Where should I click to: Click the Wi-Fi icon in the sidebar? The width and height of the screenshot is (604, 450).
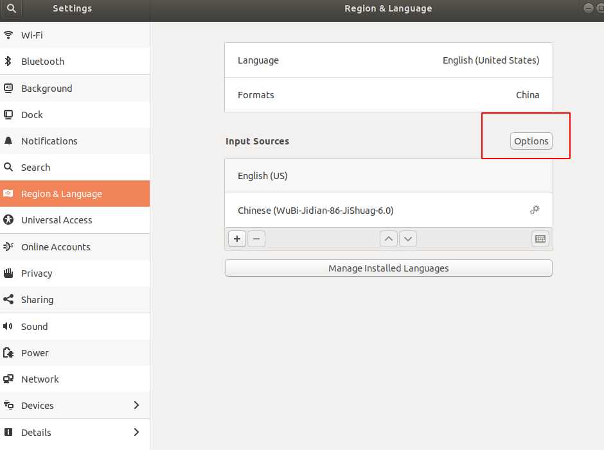click(x=8, y=35)
